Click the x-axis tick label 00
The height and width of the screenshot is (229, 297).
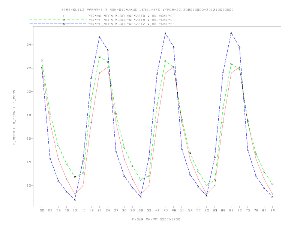(x=42, y=210)
